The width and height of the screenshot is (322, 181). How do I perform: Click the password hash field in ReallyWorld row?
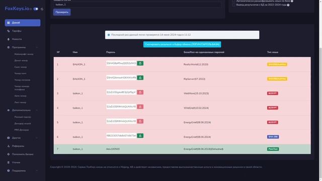click(121, 63)
